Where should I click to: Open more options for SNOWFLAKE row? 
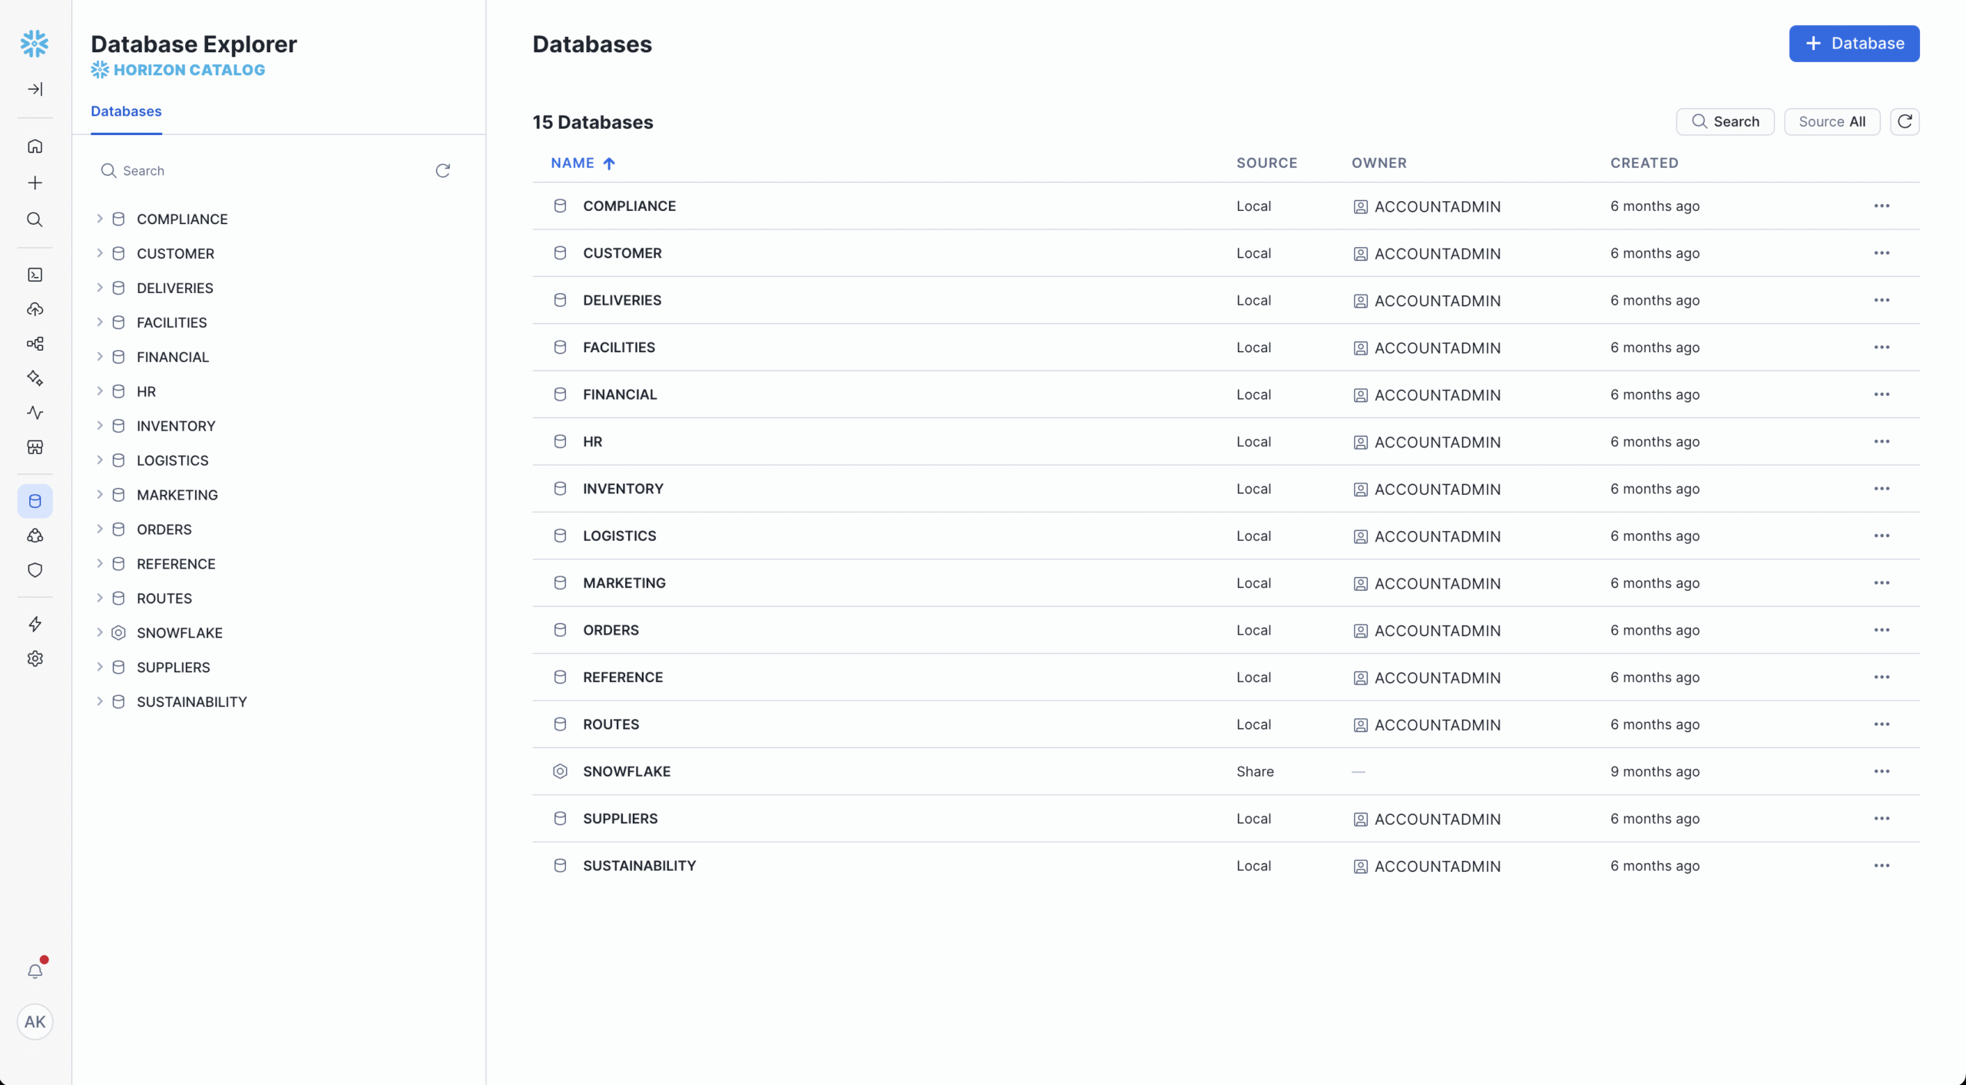pos(1882,771)
